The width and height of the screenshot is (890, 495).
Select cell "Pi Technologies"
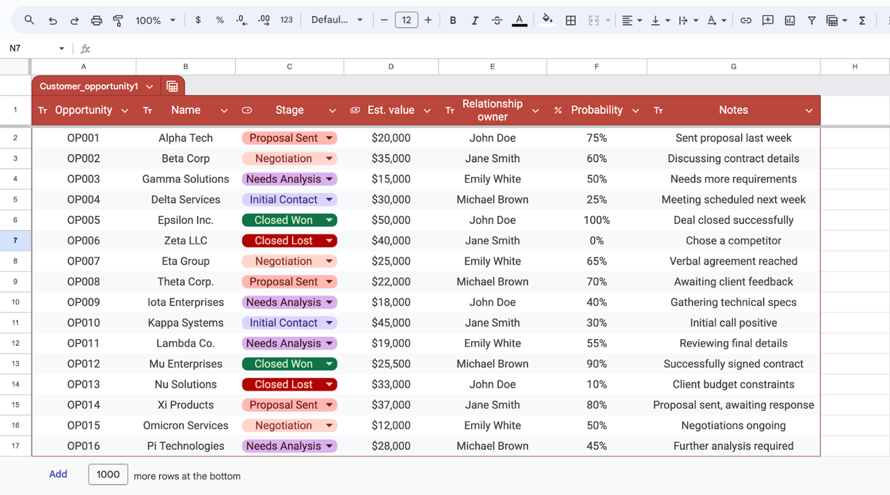(x=186, y=446)
